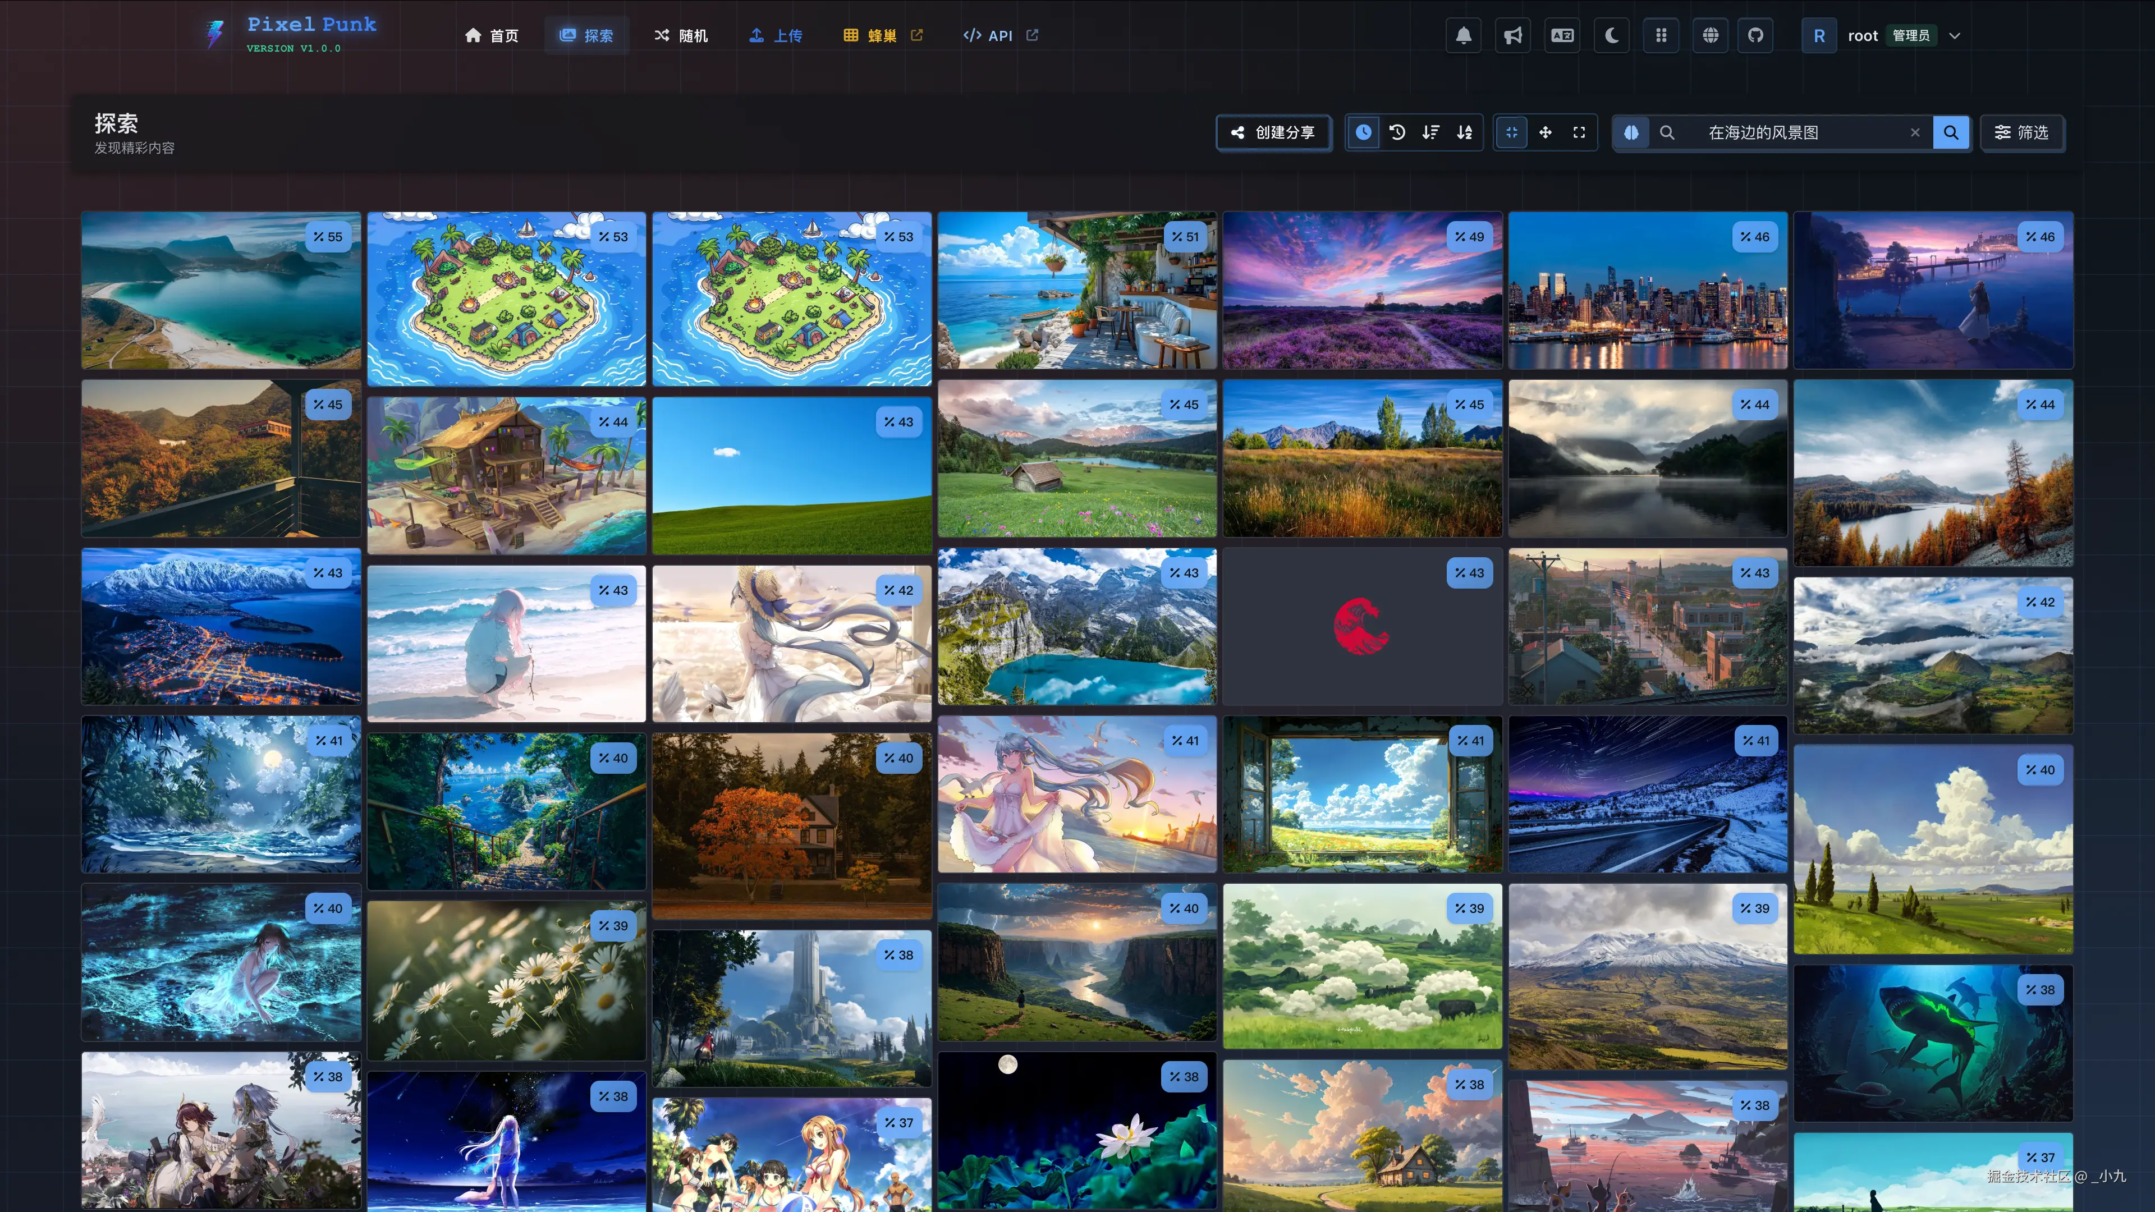Expand the root user account dropdown
This screenshot has height=1212, width=2155.
pyautogui.click(x=1954, y=35)
